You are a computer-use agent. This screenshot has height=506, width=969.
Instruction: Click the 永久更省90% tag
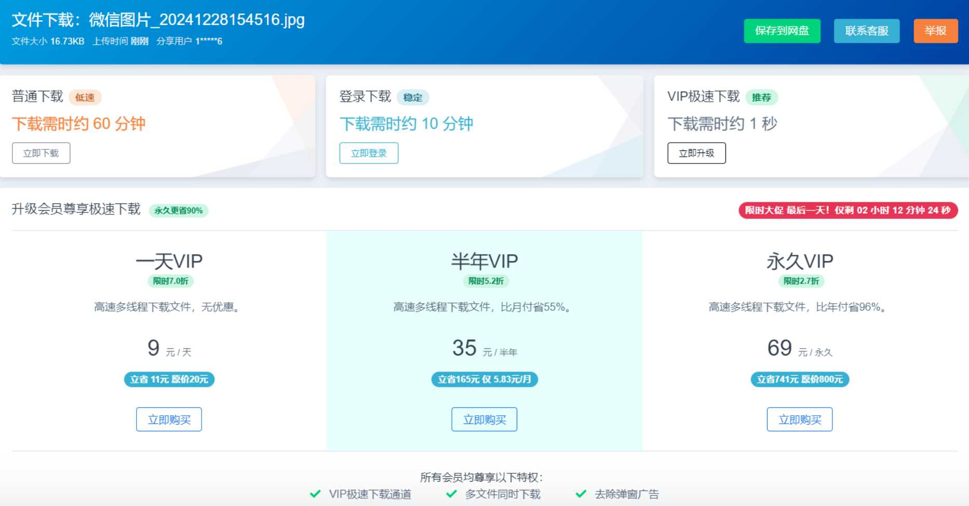[179, 210]
